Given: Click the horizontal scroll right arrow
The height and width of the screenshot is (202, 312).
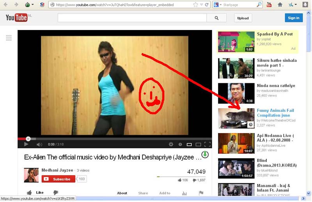Looking at the screenshot, I should pyautogui.click(x=303, y=198).
